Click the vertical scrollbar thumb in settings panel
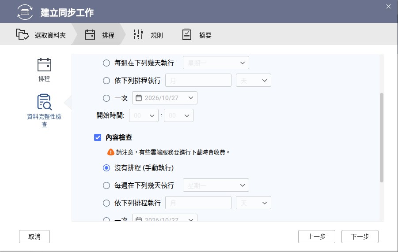Image resolution: width=398 pixels, height=252 pixels. pyautogui.click(x=382, y=137)
